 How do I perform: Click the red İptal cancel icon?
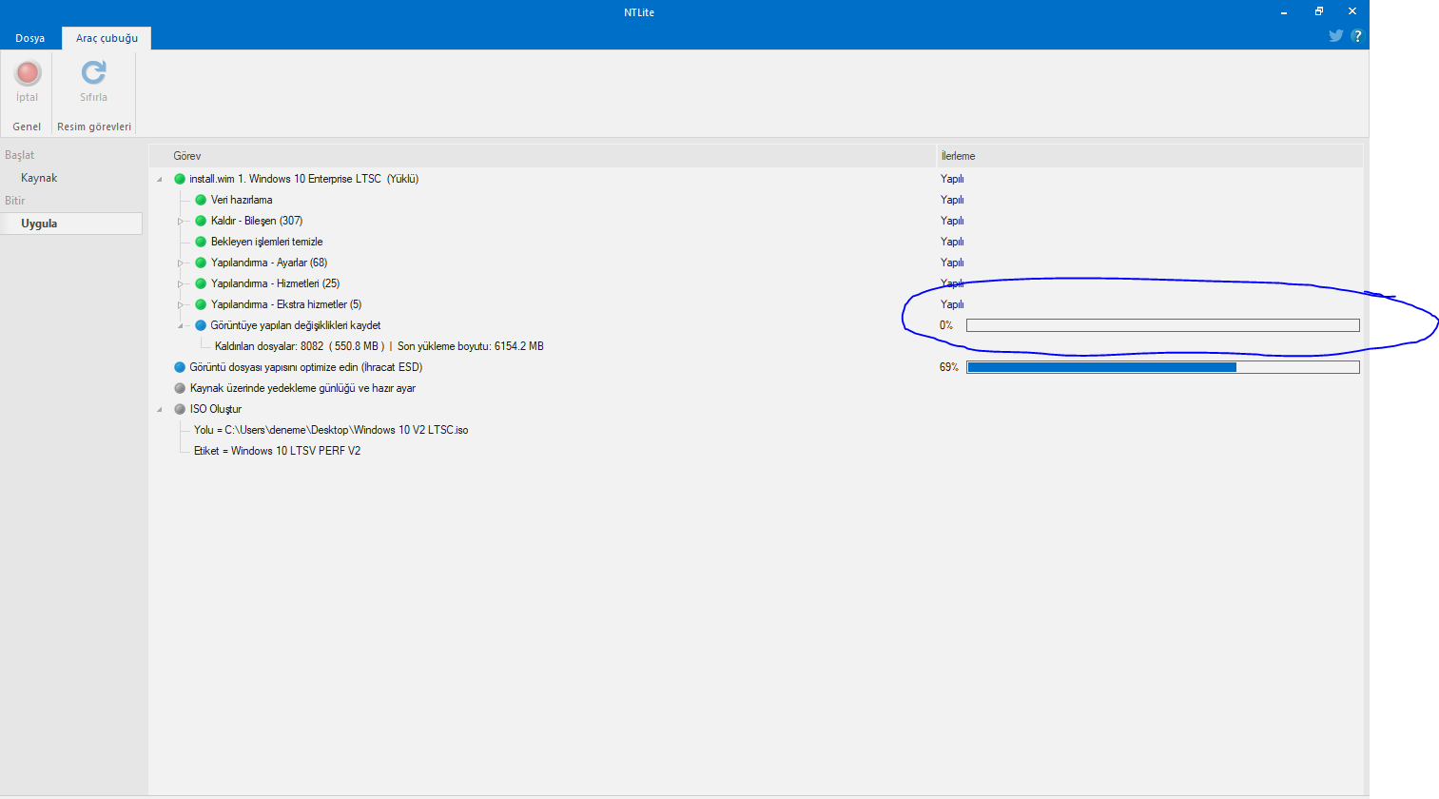pyautogui.click(x=28, y=72)
